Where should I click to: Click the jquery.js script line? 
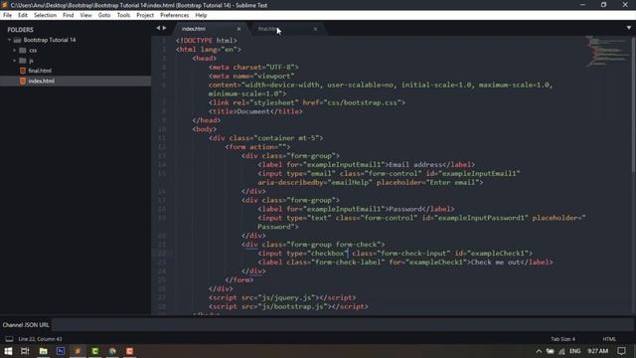click(282, 298)
